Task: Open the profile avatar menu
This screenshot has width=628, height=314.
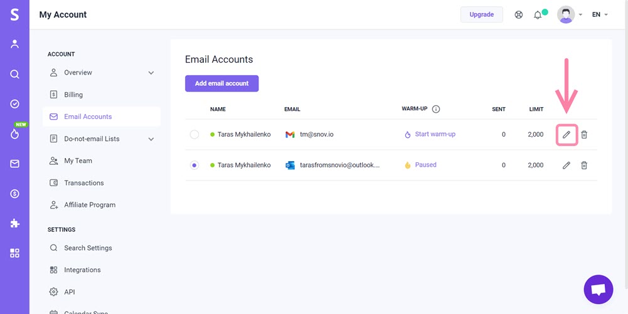Action: tap(566, 15)
